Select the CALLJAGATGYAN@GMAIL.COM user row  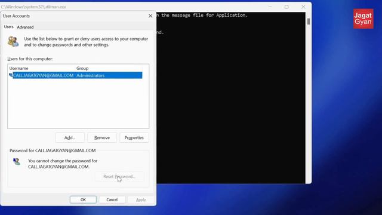76,75
